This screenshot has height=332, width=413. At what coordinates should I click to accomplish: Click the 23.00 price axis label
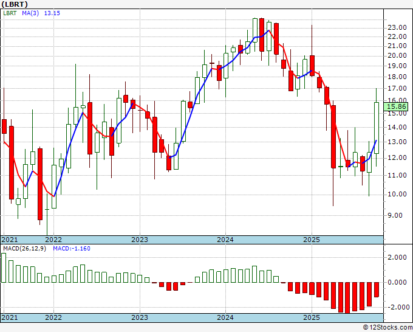(397, 28)
